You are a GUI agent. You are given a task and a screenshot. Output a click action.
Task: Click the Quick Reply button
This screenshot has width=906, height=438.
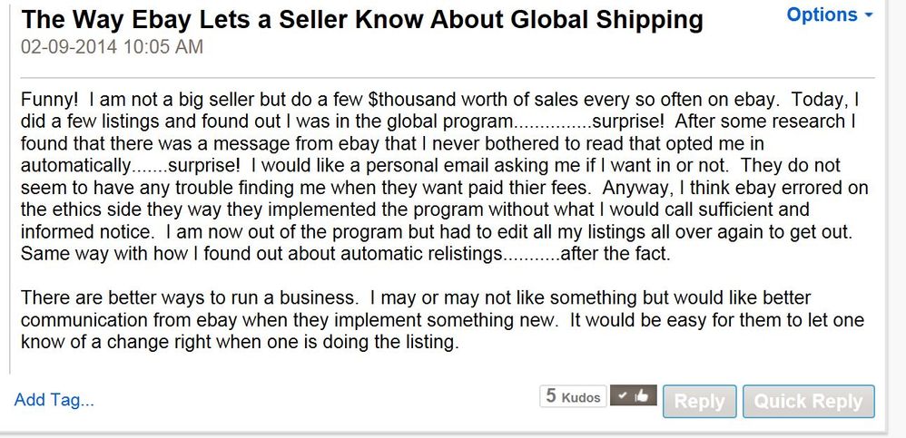808,401
